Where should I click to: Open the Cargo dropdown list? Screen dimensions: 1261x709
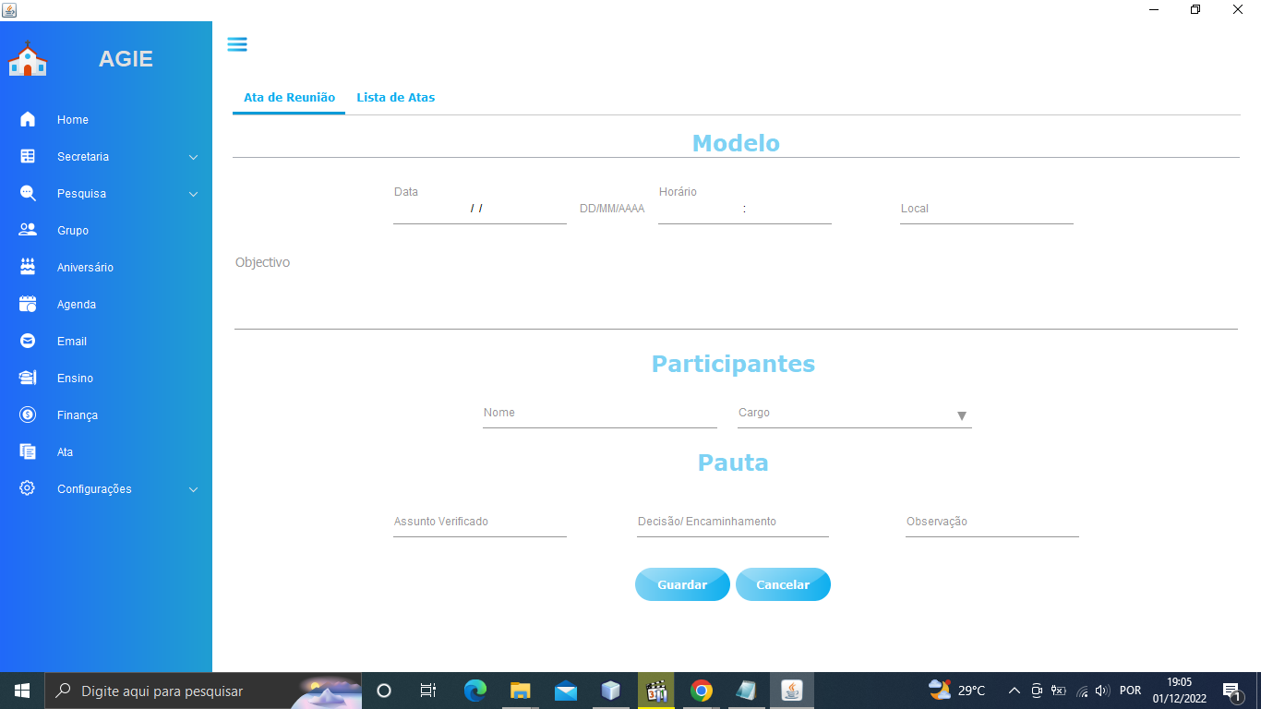(961, 415)
